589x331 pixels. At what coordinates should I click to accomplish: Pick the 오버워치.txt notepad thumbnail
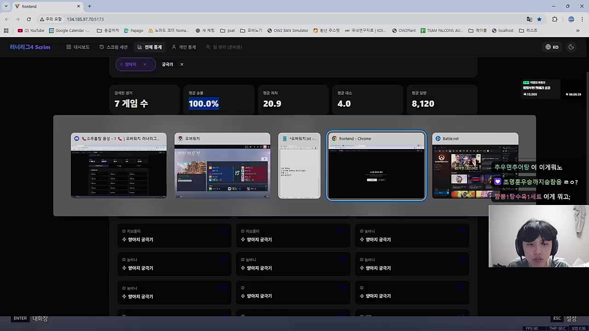click(x=299, y=166)
